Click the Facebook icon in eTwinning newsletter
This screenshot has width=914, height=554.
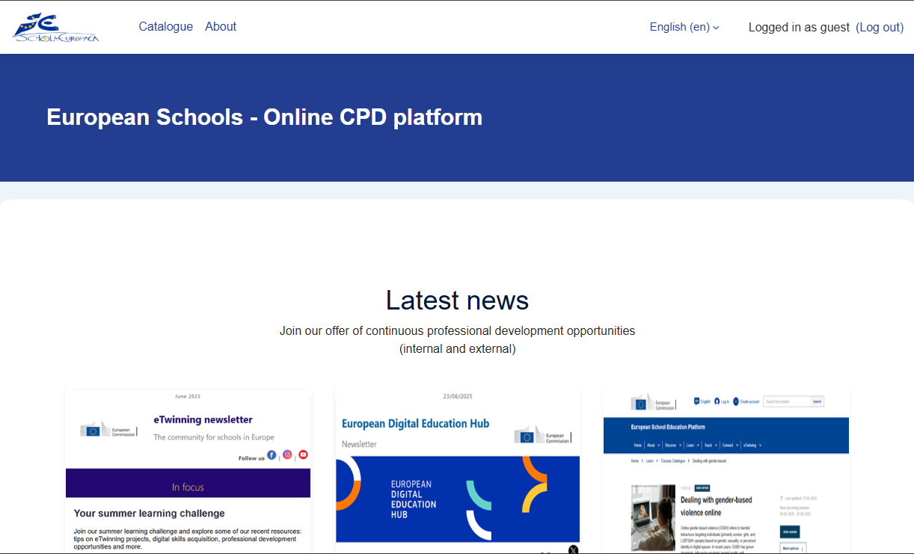[x=272, y=455]
